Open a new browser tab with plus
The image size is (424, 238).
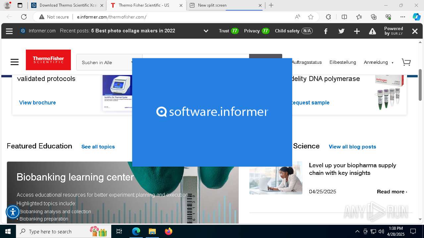click(x=271, y=5)
